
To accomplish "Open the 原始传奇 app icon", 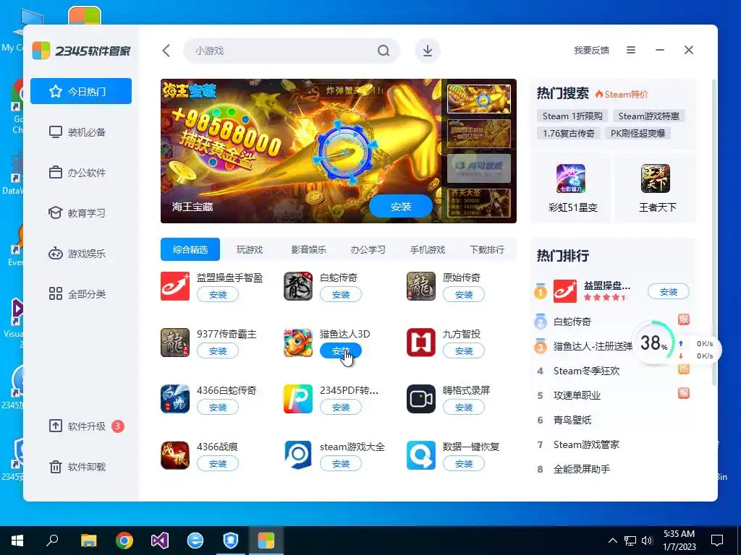I will pos(420,286).
